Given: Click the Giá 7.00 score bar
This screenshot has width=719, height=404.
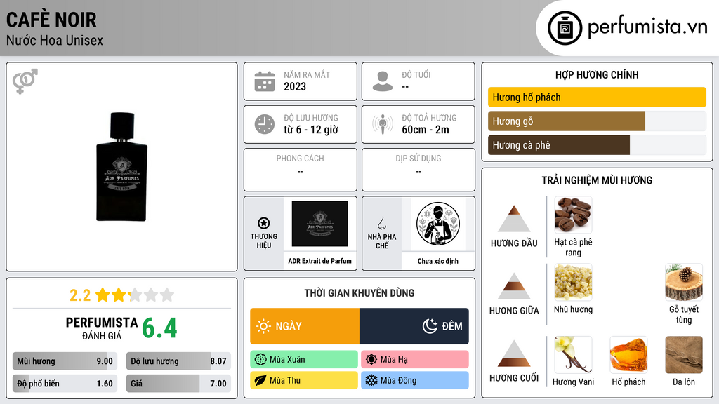Looking at the screenshot, I should coord(178,384).
